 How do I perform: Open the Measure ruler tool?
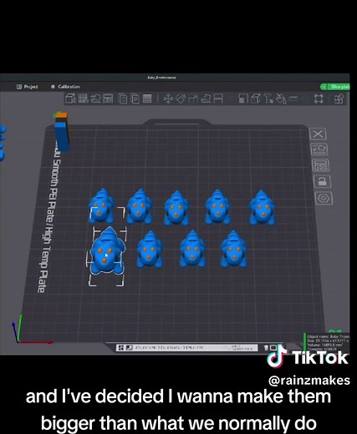click(x=293, y=98)
